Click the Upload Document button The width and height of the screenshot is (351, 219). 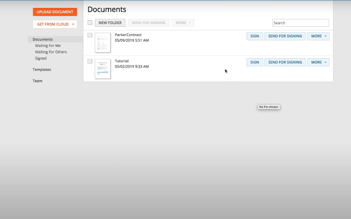coord(55,12)
